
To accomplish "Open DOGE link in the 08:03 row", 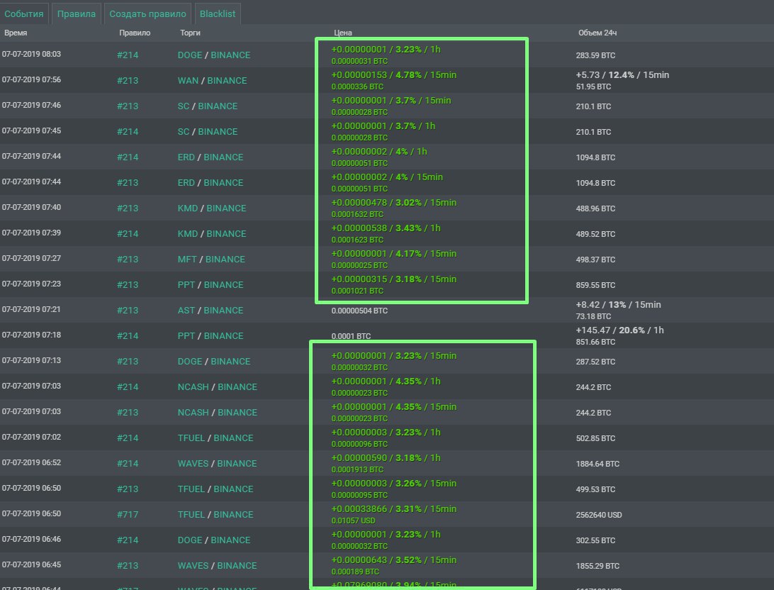I will pyautogui.click(x=190, y=55).
